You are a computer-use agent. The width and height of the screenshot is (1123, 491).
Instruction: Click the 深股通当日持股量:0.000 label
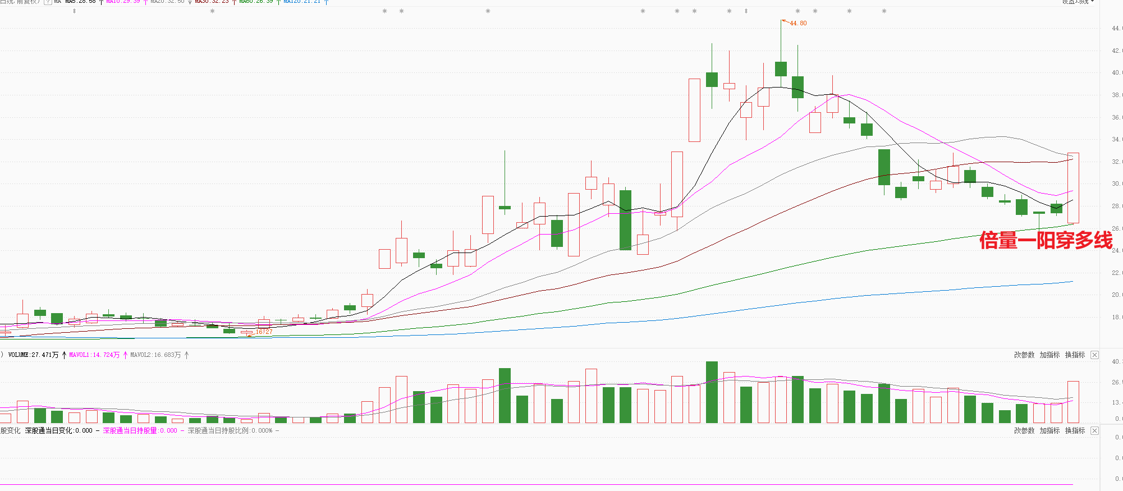[x=140, y=431]
